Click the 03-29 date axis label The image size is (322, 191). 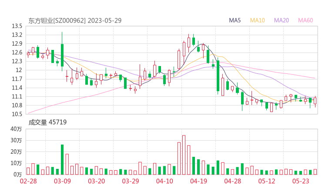[x=131, y=181]
